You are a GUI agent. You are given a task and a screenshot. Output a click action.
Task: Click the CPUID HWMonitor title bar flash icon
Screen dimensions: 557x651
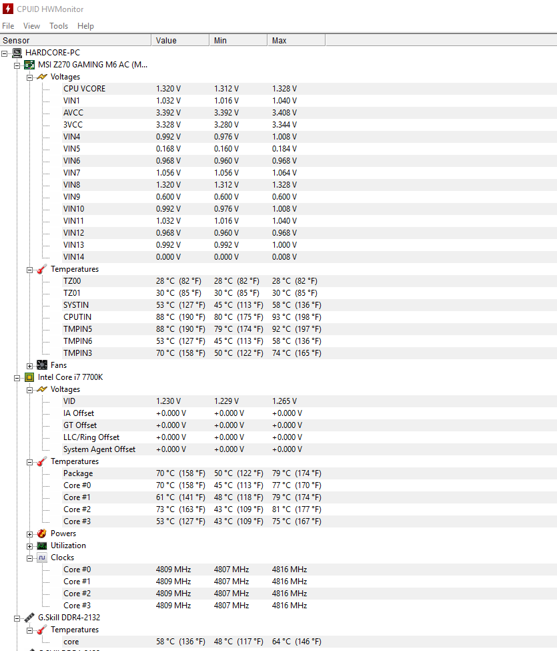(7, 9)
